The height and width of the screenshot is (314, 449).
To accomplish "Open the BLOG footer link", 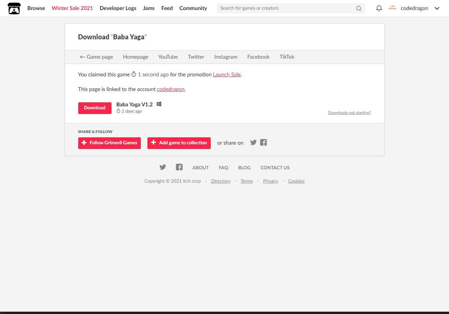I will pos(244,168).
